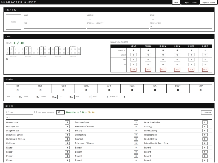Viewport: 218px width, 163px height.
Task: Click Accounting skill value box
Action: [x=67, y=122]
